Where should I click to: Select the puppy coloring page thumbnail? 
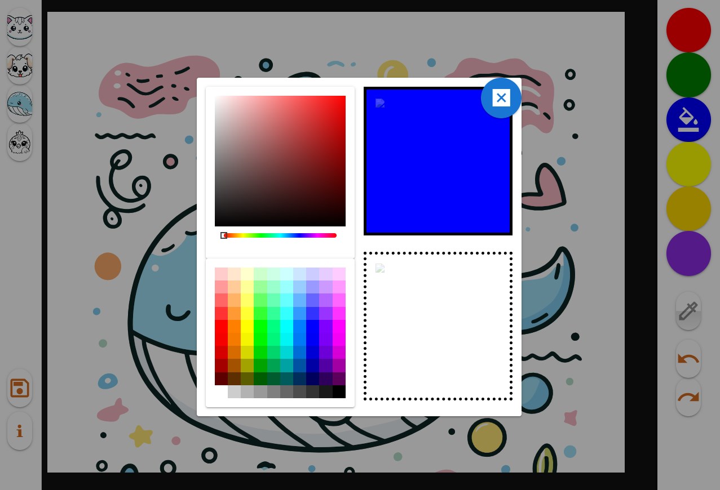tap(20, 66)
